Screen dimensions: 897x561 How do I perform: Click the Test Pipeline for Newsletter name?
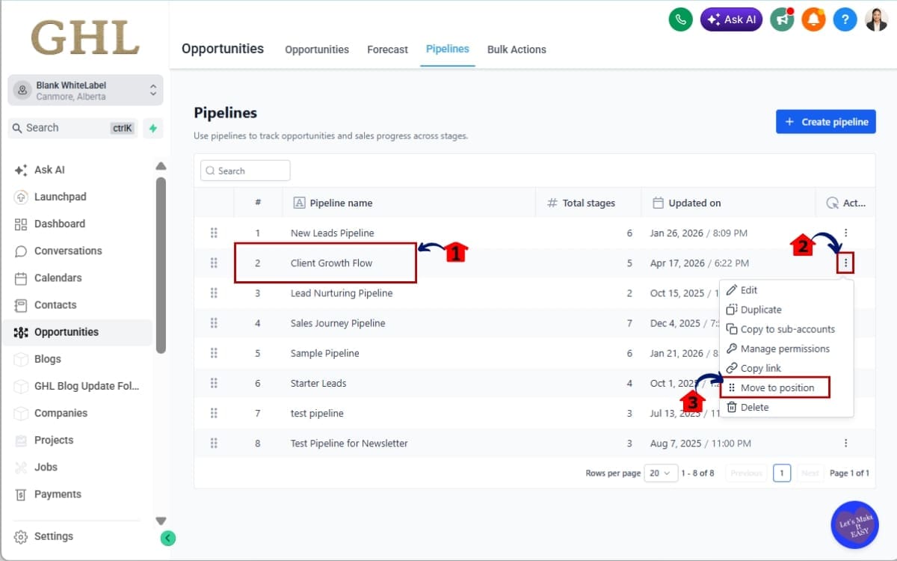[x=349, y=443]
